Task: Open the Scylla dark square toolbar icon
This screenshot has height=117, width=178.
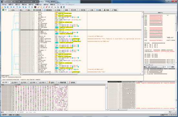Action: point(35,7)
